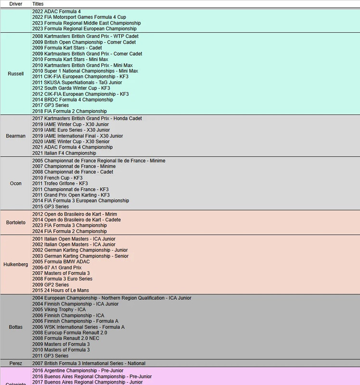Click '2023 Formula Regional European Championship'
Viewport: 360px width, 385px height.
point(84,29)
